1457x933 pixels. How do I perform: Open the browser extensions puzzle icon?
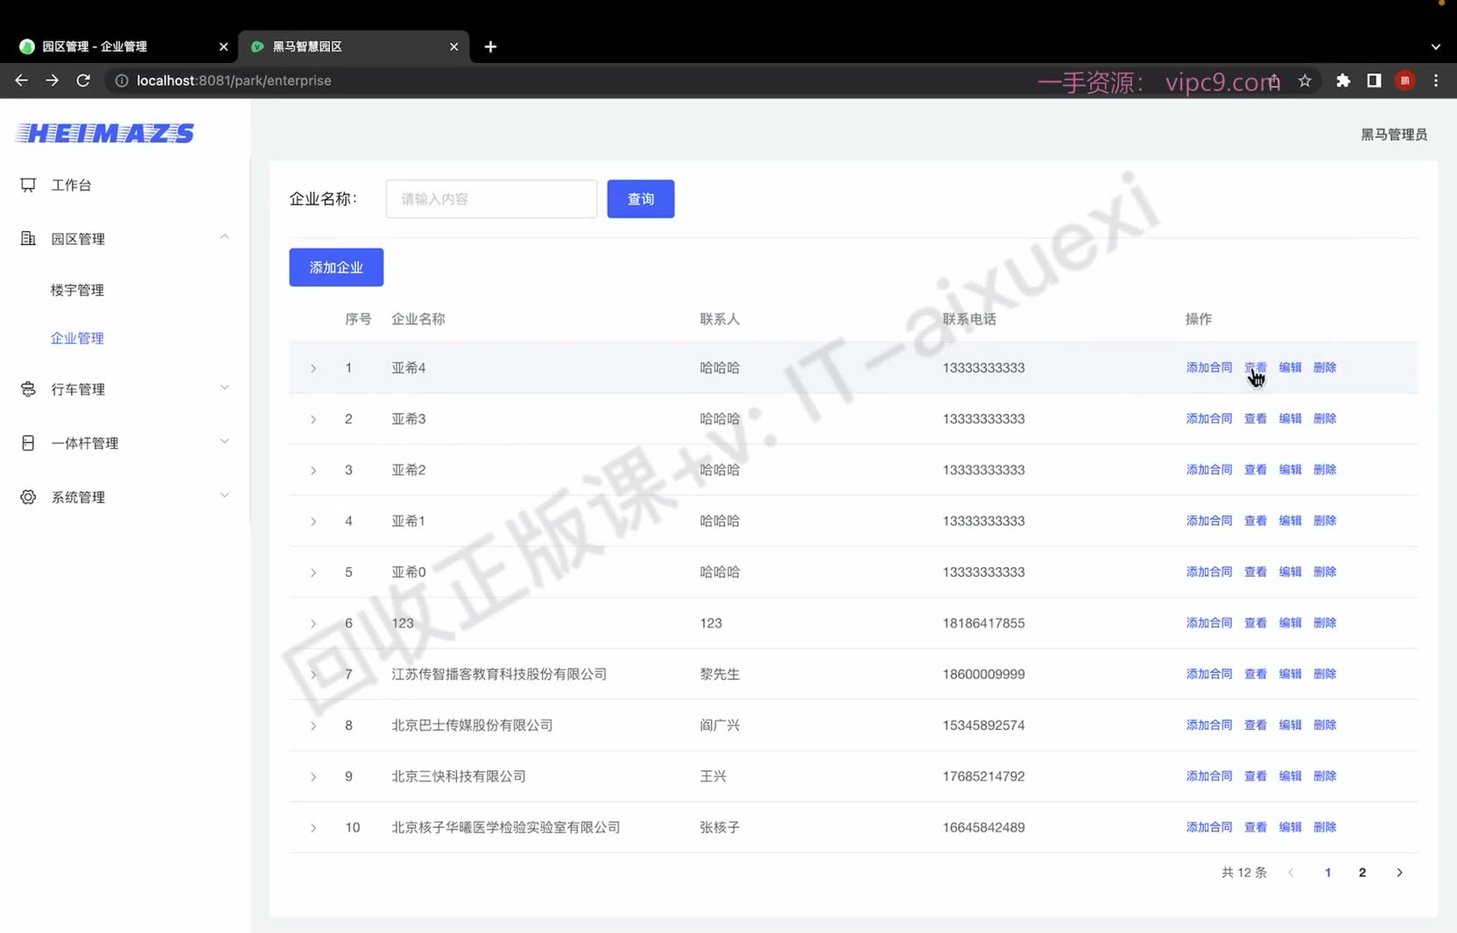tap(1343, 81)
